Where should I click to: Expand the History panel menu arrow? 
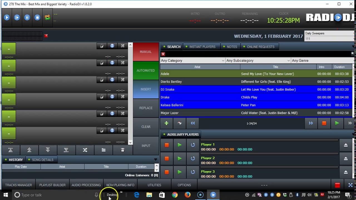(x=155, y=159)
